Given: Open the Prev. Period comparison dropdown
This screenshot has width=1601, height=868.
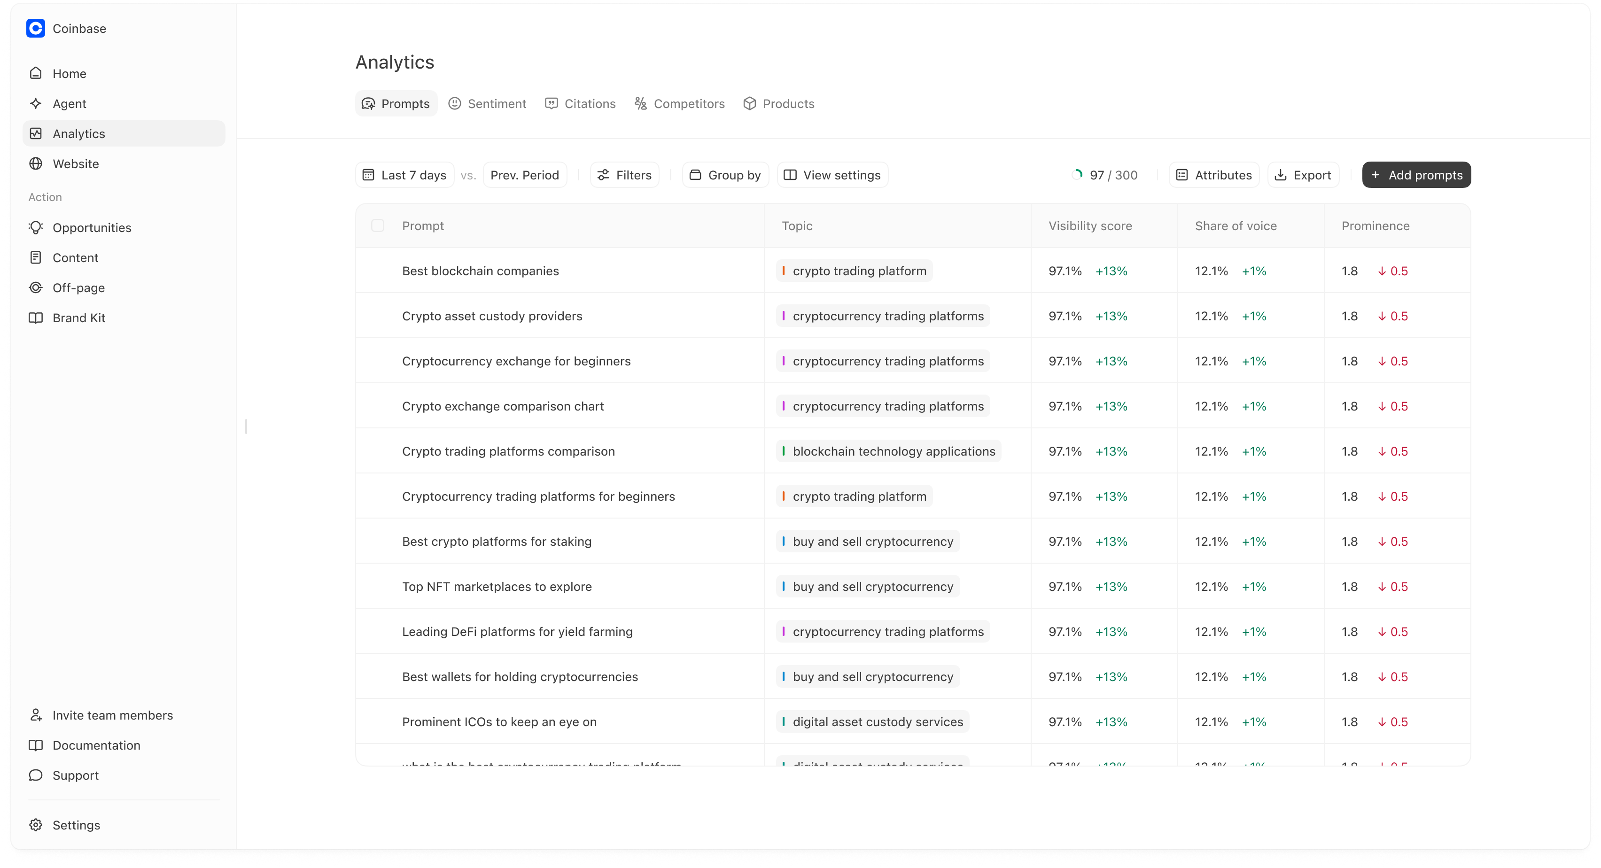Looking at the screenshot, I should coord(525,175).
